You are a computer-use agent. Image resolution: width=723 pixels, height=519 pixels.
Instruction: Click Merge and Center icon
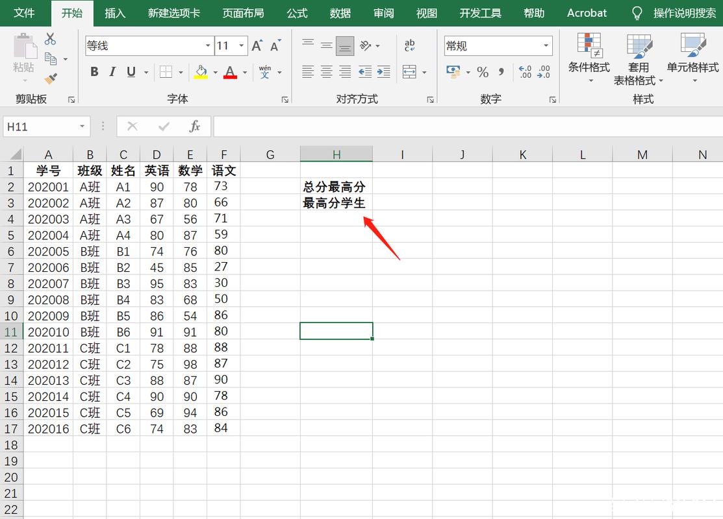pos(409,72)
